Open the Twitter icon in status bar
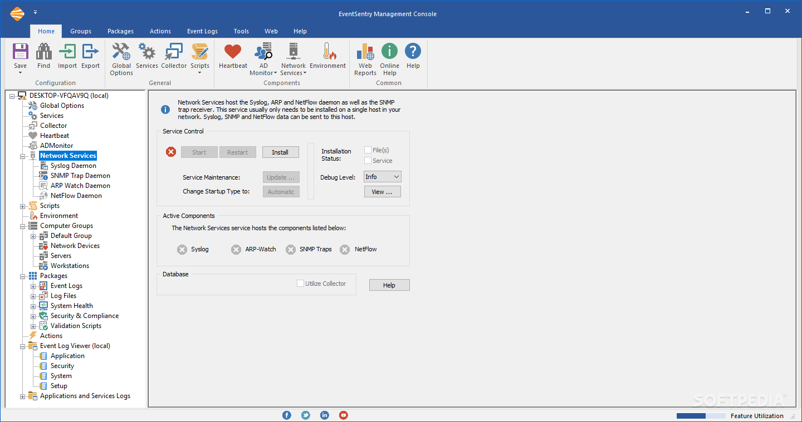The width and height of the screenshot is (802, 422). [x=306, y=415]
